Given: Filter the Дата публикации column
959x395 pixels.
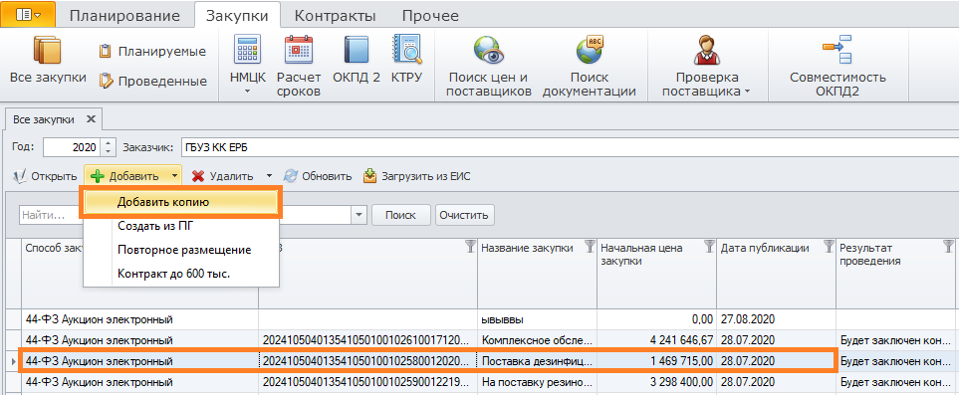Looking at the screenshot, I should (828, 247).
